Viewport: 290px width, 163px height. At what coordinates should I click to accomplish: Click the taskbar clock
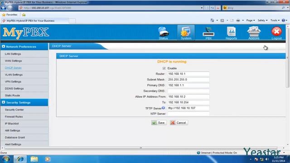[279, 159]
